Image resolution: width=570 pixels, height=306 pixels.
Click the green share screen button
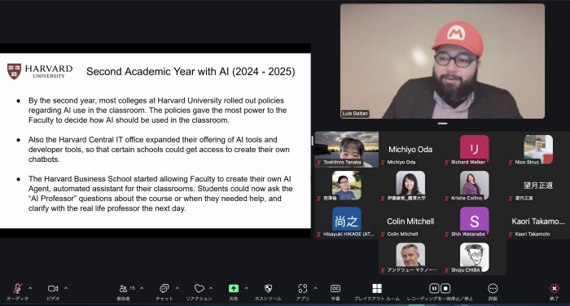click(234, 288)
